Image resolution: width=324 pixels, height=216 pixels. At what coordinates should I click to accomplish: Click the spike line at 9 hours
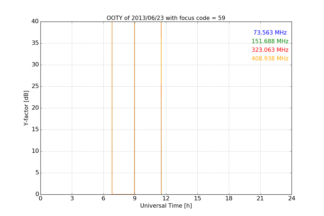(134, 108)
